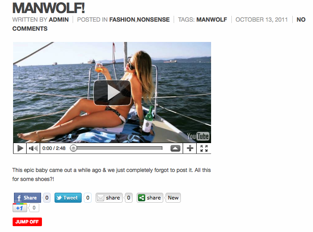Click the Google +1 button
Screen dimensions: 313x232
(20, 208)
